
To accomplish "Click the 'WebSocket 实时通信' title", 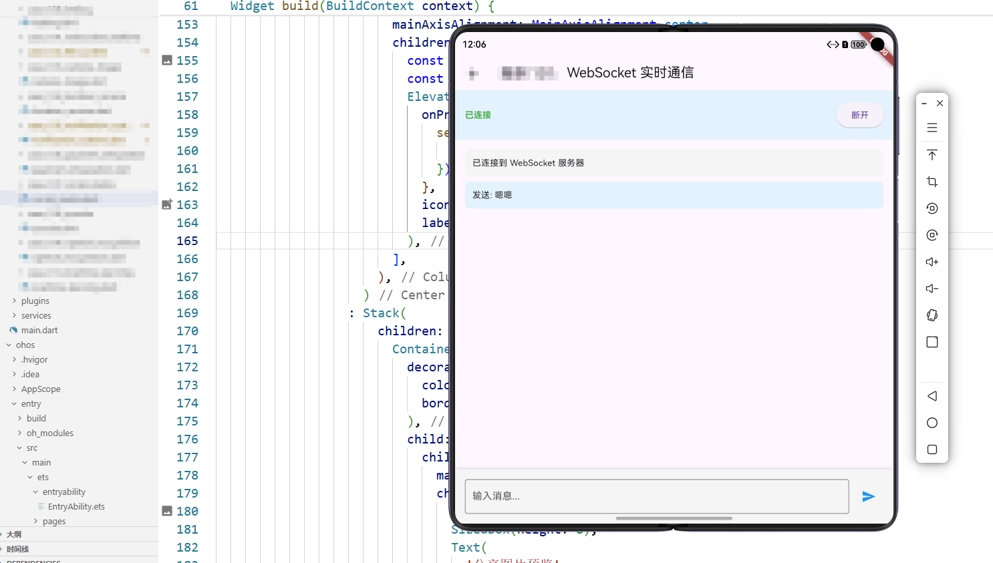I will click(630, 73).
